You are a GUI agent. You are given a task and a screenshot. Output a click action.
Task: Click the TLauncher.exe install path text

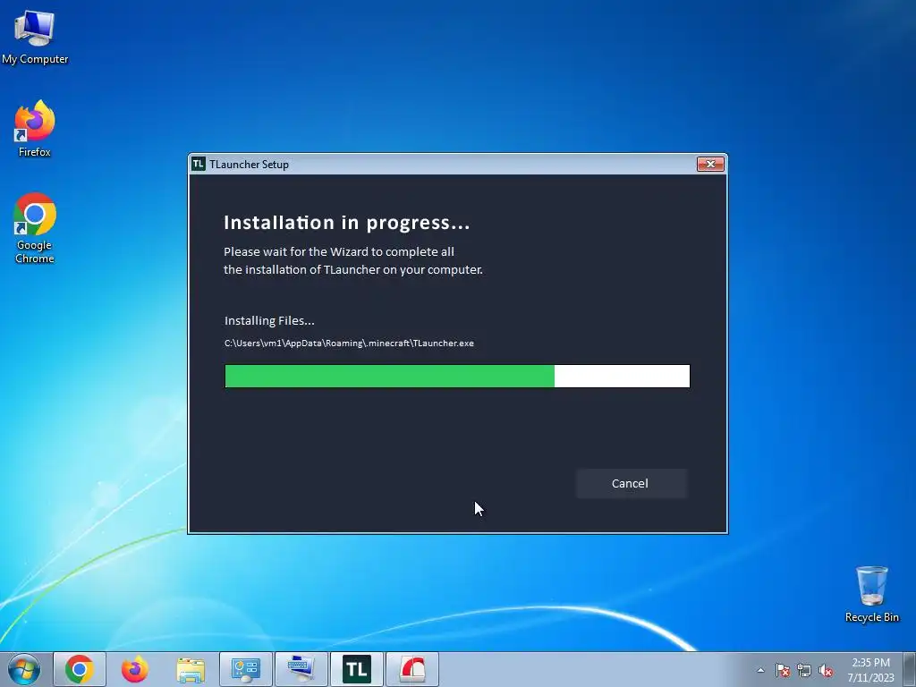(350, 343)
